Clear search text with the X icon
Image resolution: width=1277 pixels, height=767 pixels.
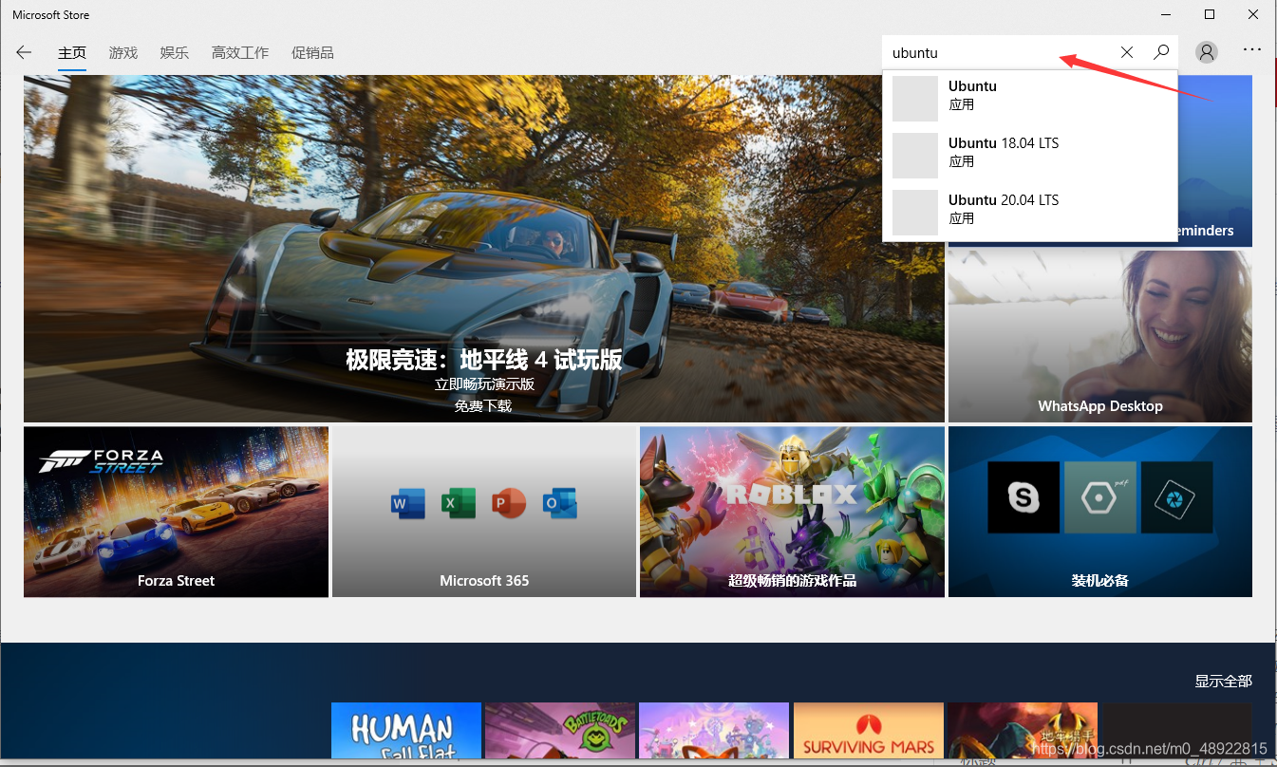pyautogui.click(x=1127, y=52)
